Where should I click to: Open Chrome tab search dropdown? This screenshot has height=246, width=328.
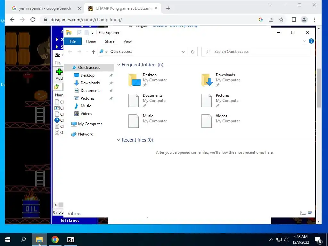tap(270, 5)
